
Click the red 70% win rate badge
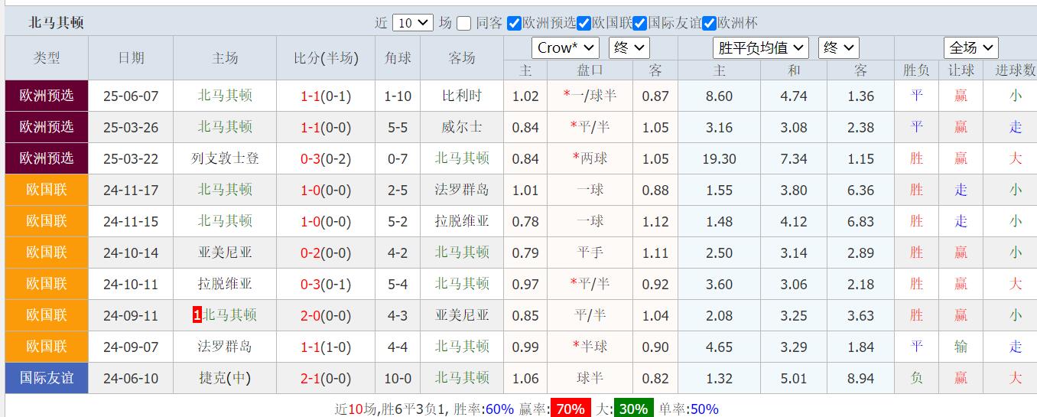tap(571, 409)
